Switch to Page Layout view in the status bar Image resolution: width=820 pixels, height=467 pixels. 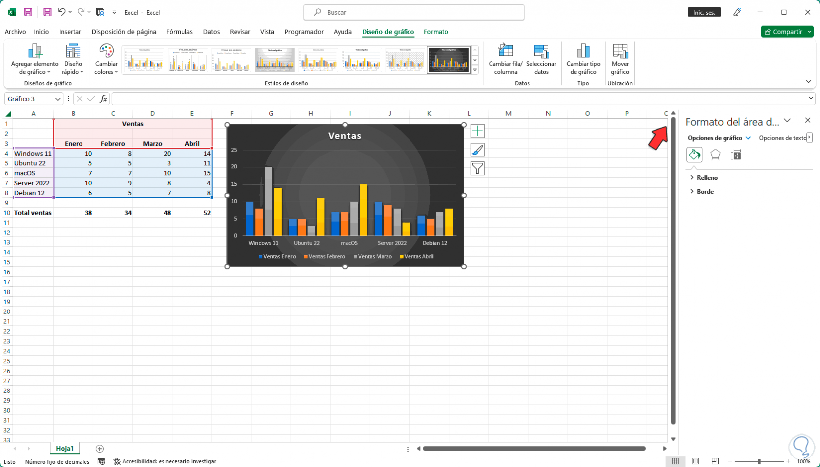click(695, 461)
